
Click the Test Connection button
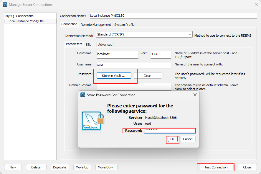[216, 167]
